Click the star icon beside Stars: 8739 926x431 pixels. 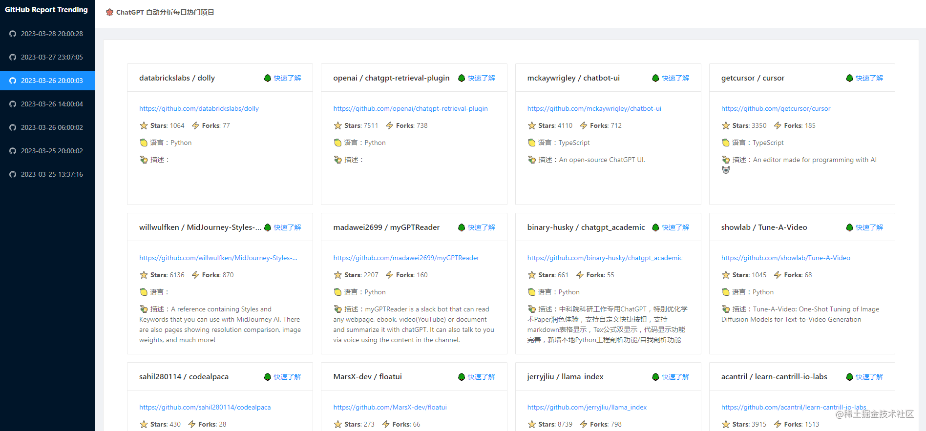tap(532, 424)
